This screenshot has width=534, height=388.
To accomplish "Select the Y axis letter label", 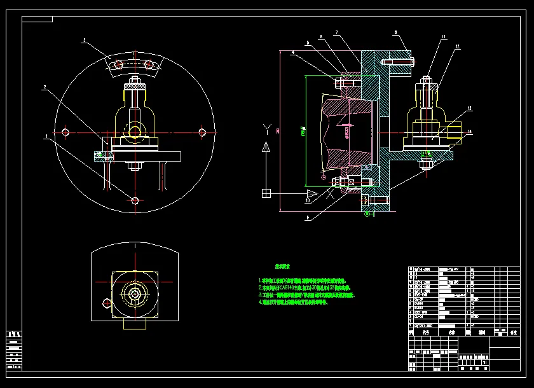I will tap(268, 130).
